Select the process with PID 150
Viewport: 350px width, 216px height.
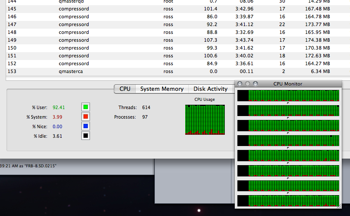pyautogui.click(x=178, y=48)
